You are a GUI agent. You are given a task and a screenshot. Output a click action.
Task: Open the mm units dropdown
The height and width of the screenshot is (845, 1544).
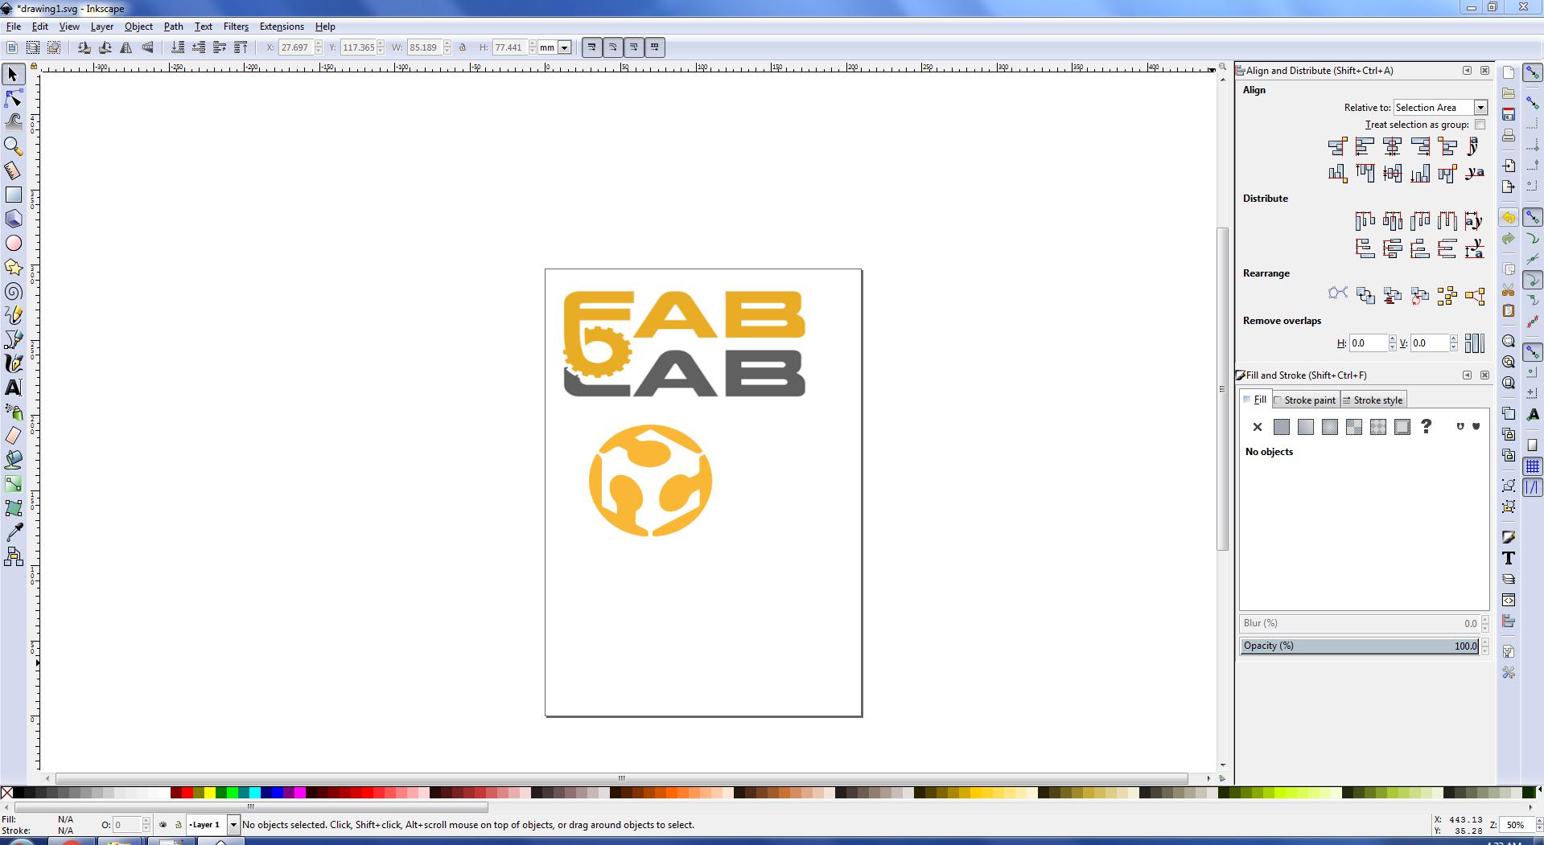tap(565, 47)
